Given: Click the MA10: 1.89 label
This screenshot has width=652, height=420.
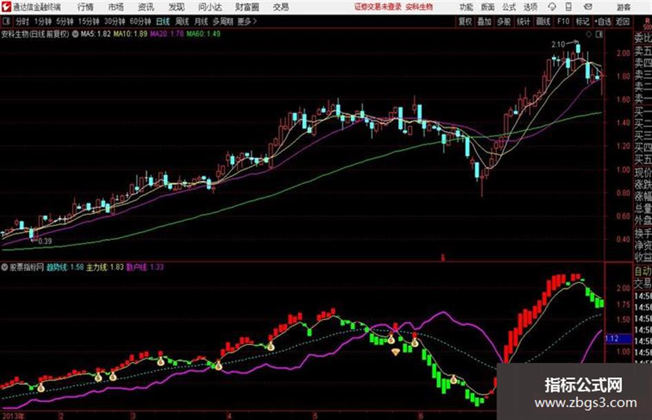Looking at the screenshot, I should point(130,34).
